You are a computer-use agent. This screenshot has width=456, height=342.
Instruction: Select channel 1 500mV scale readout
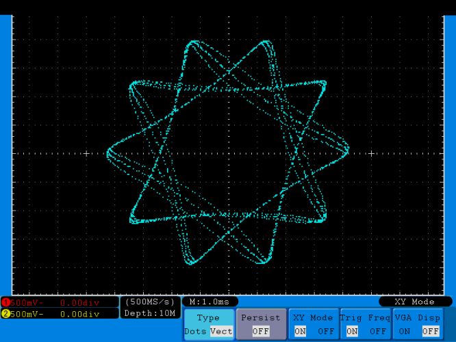27,303
